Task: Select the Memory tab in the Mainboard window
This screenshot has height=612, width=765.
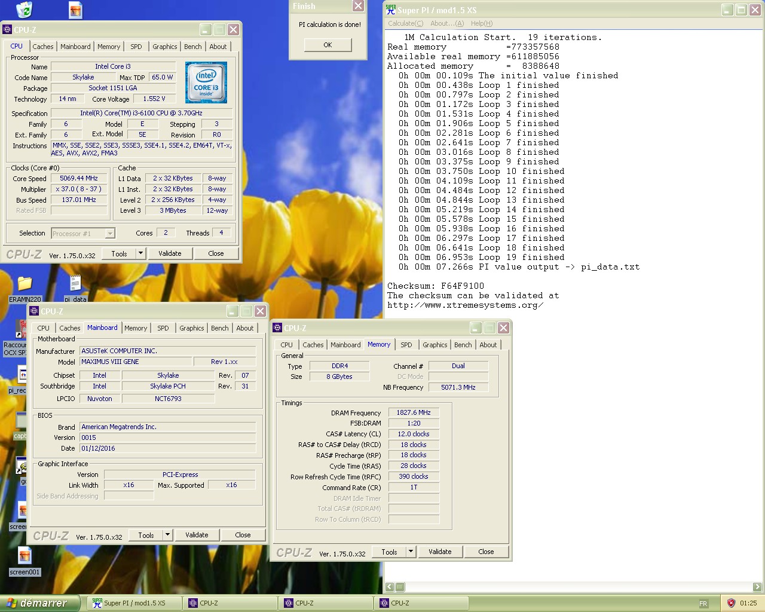Action: click(136, 328)
